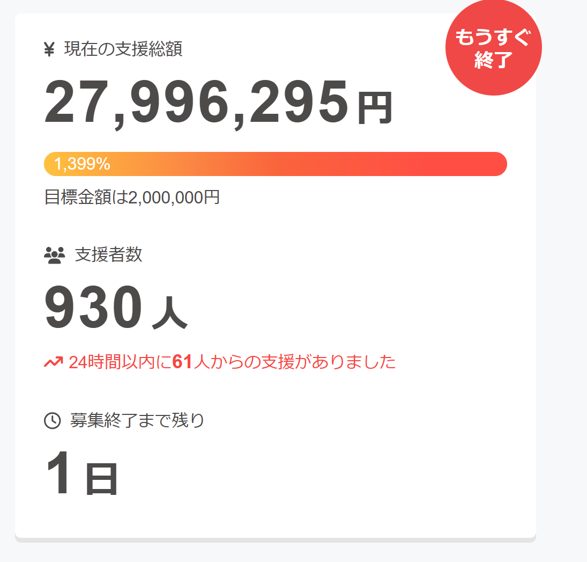Select the 募集終了まで残り heading
587x562 pixels.
[137, 420]
